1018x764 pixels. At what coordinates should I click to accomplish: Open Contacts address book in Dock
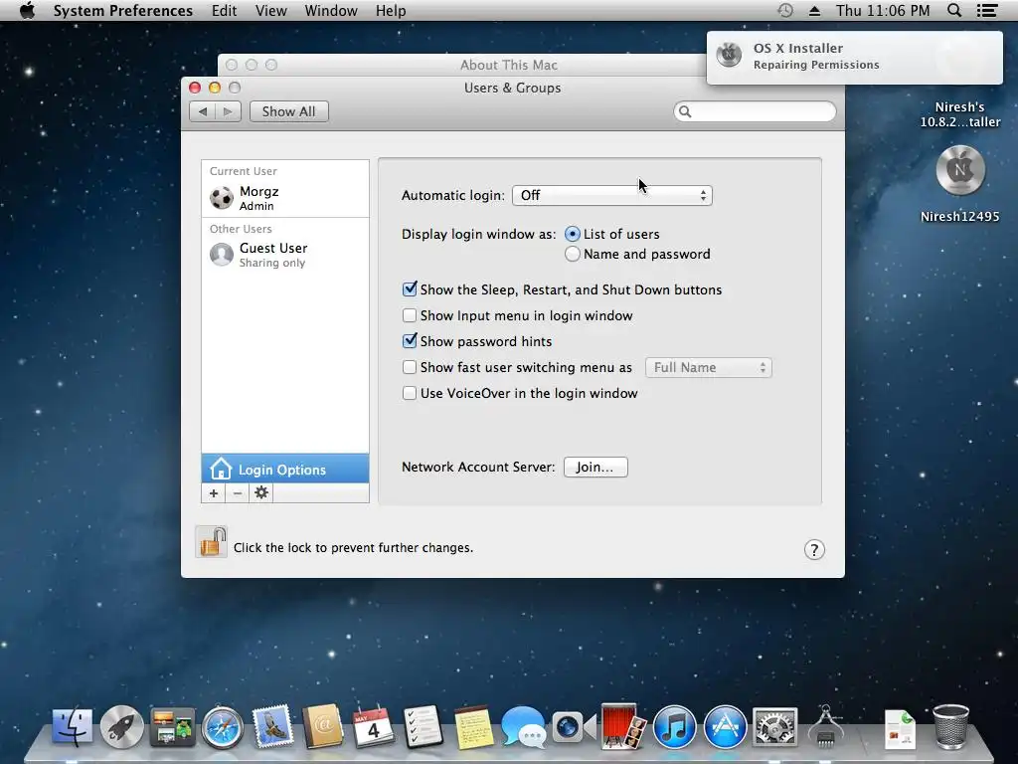coord(323,726)
